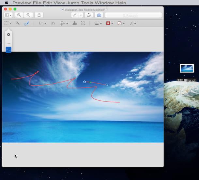Toggle the Markup Toolbar toolbox button
The width and height of the screenshot is (199, 180).
tap(99, 15)
